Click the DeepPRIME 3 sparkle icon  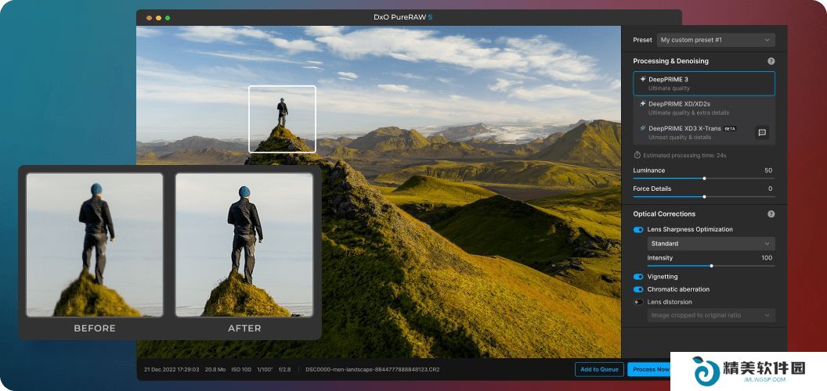pyautogui.click(x=642, y=79)
